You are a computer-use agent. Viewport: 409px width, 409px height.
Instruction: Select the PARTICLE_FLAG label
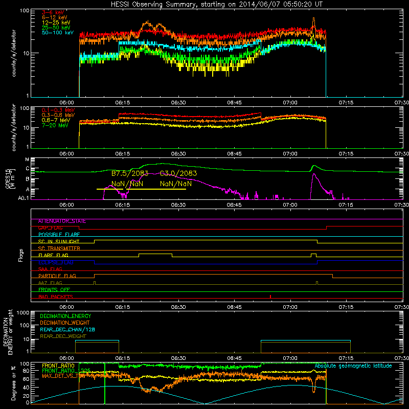point(57,276)
